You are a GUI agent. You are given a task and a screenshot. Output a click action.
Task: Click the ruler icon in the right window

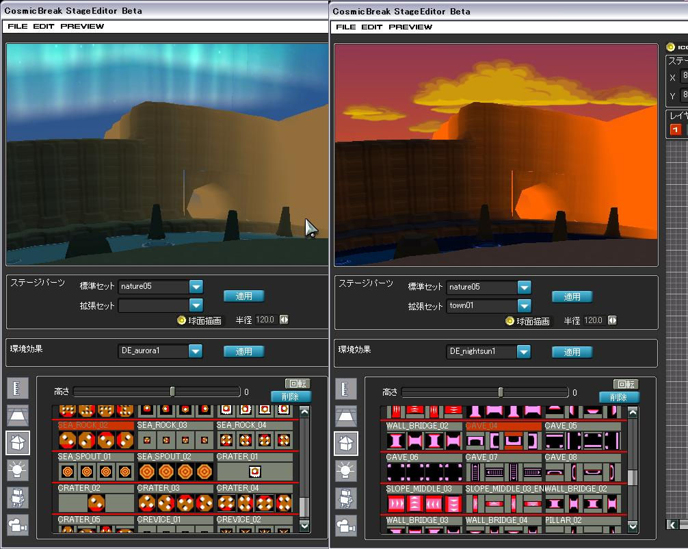tap(346, 389)
